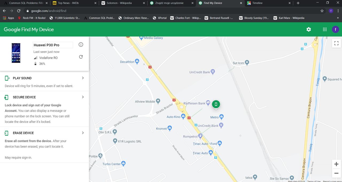Expand the Erase Device option chevron
Image resolution: width=342 pixels, height=182 pixels.
click(83, 133)
